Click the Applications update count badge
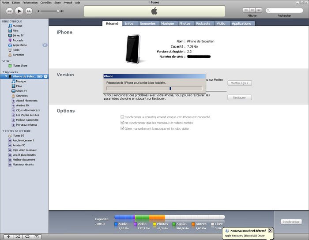 point(45,45)
